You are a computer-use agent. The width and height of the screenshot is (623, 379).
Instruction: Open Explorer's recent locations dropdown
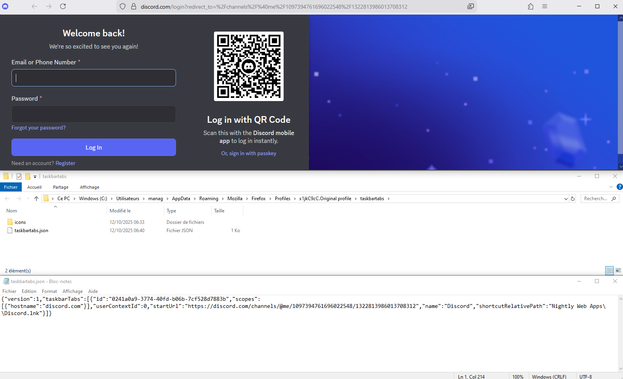[x=28, y=199]
